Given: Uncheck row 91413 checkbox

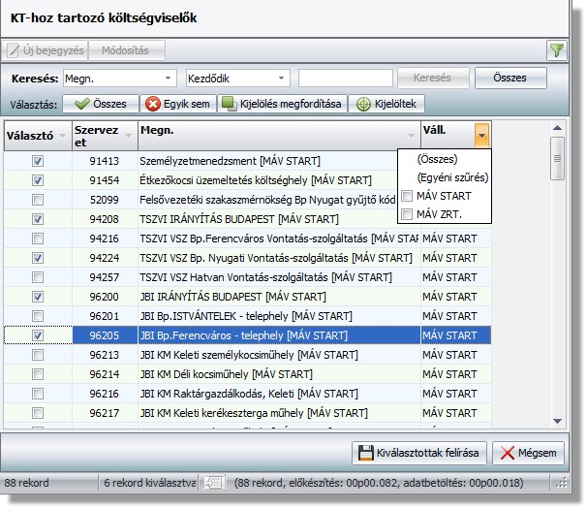Looking at the screenshot, I should tap(38, 161).
